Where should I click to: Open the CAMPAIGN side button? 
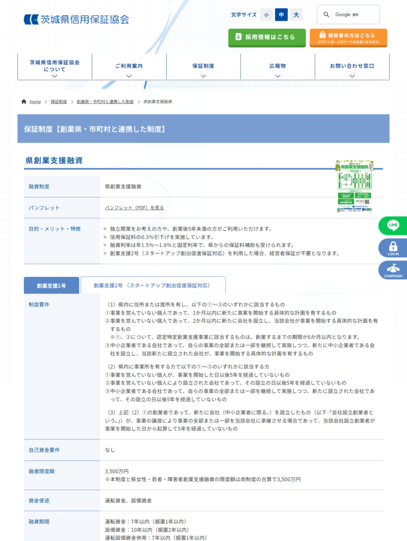[x=393, y=270]
